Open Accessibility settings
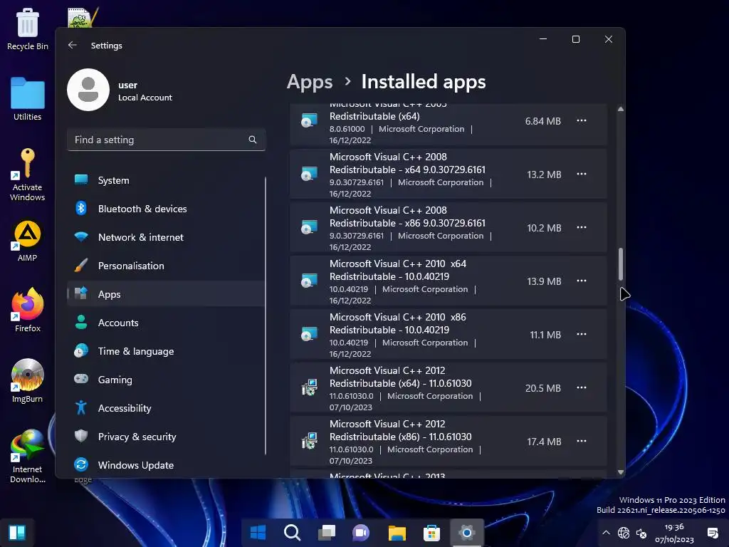Screen dimensions: 729x547 [166, 408]
